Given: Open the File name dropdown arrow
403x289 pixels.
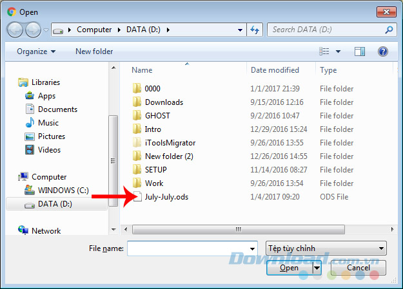Looking at the screenshot, I should point(252,248).
